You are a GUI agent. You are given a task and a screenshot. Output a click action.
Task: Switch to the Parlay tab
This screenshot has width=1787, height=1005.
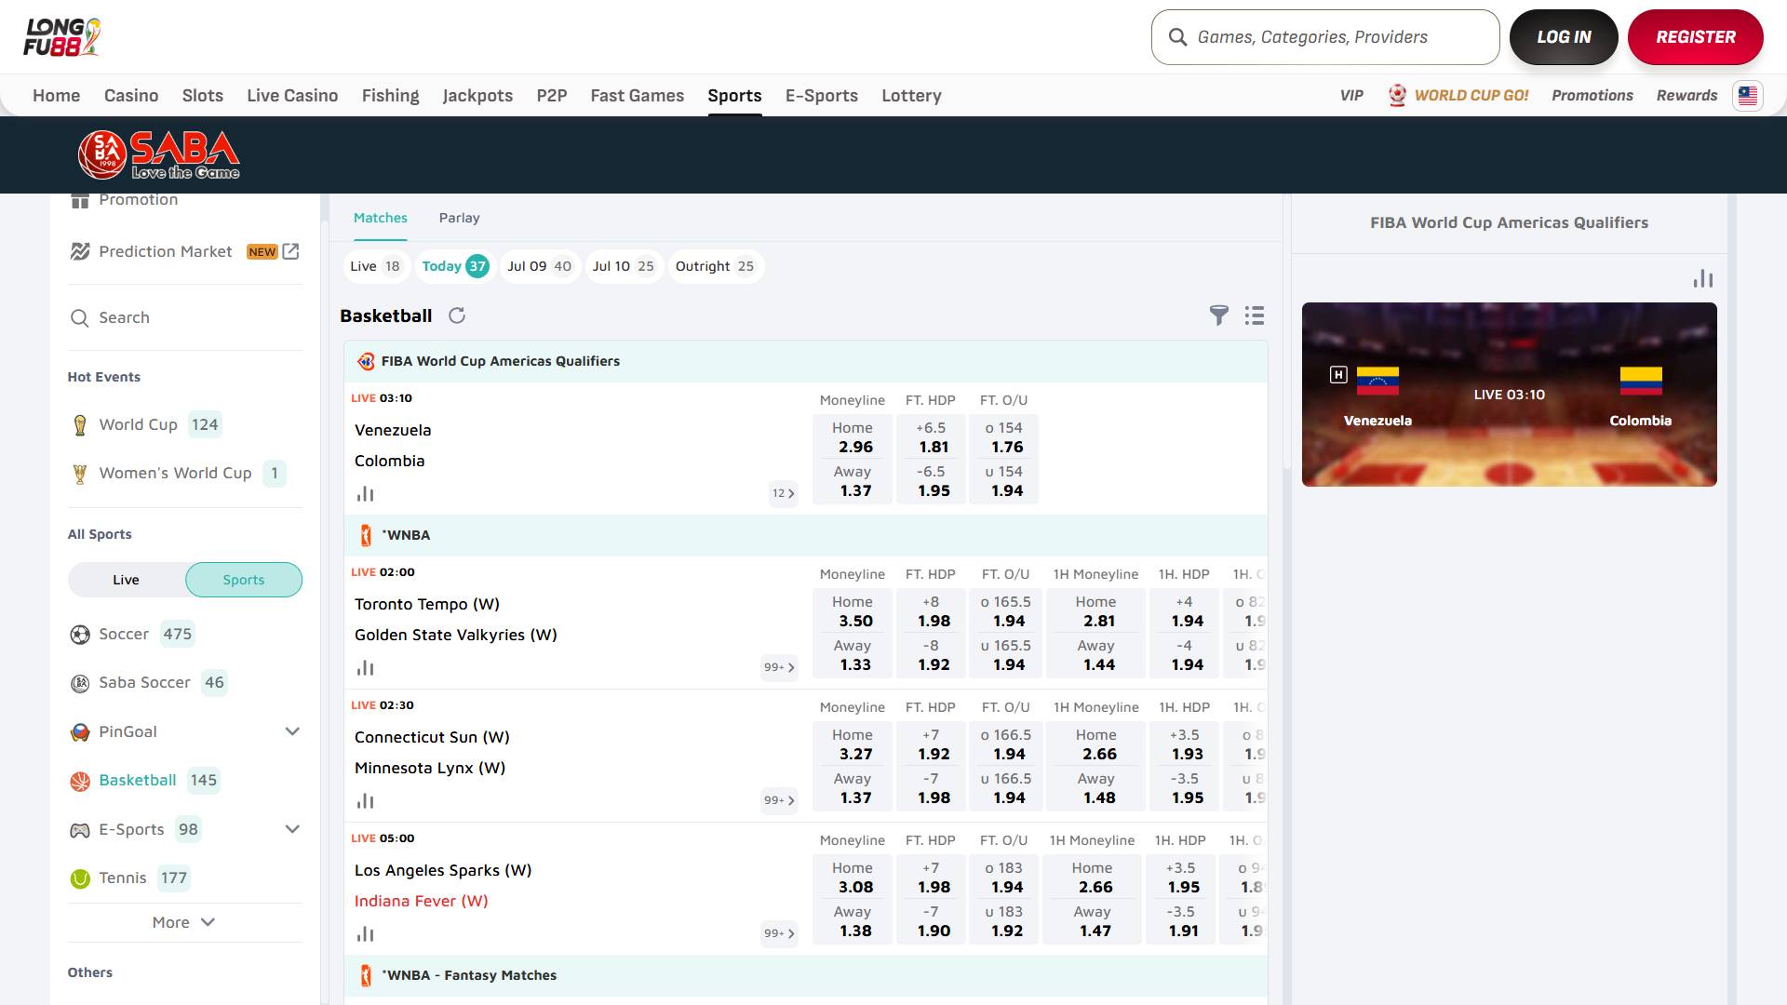(x=460, y=218)
